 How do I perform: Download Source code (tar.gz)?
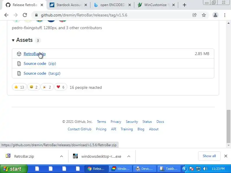click(x=42, y=73)
